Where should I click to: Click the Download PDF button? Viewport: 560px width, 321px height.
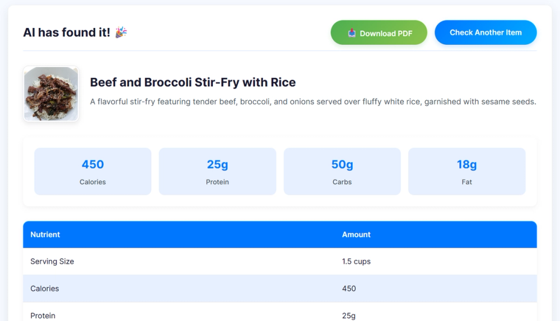point(379,33)
